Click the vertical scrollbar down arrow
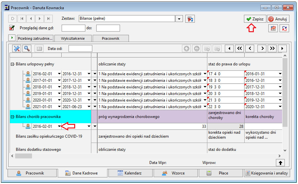The width and height of the screenshot is (298, 184). tap(285, 150)
